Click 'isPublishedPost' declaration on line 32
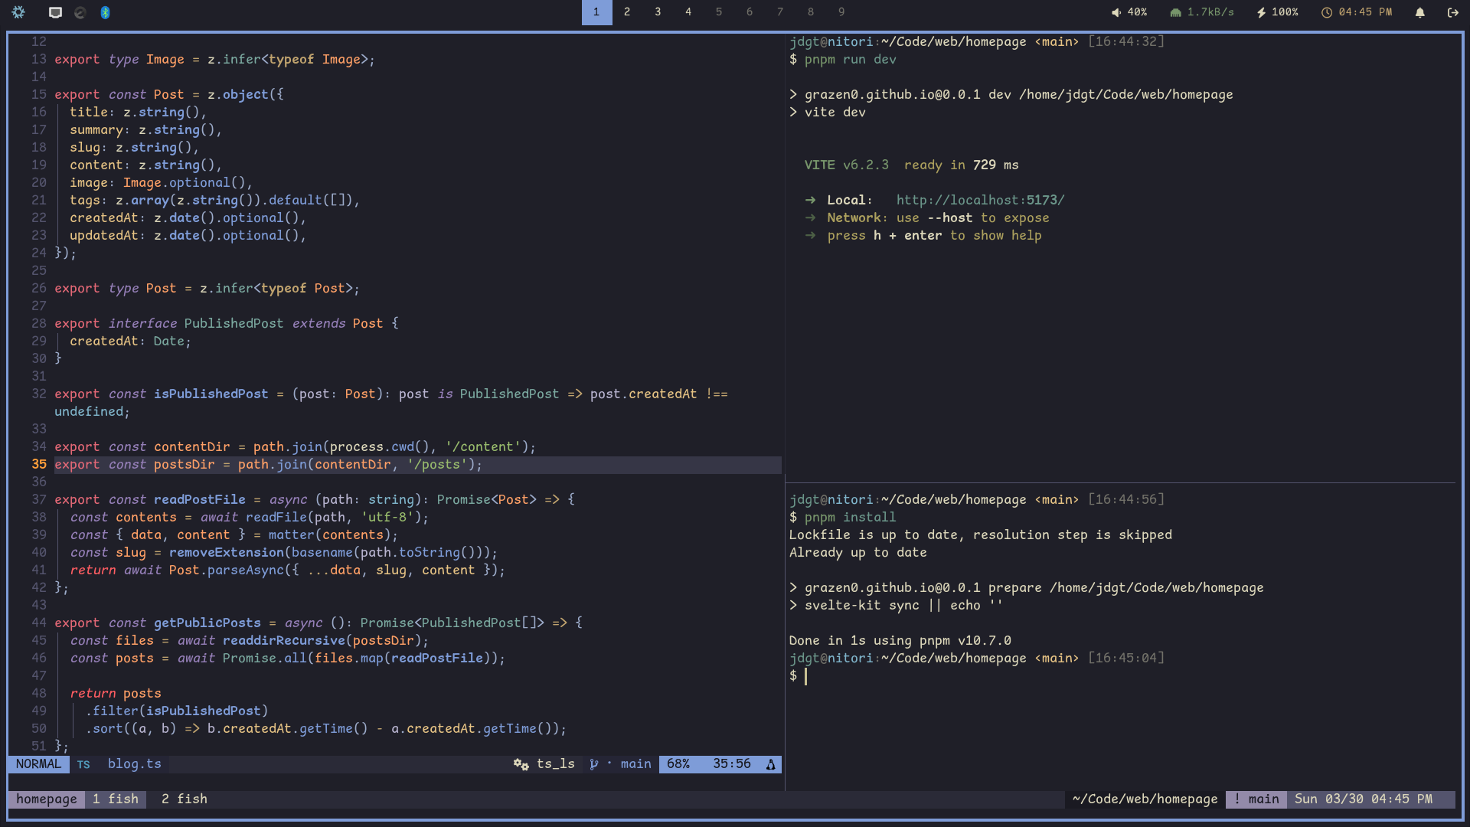The height and width of the screenshot is (827, 1470). [x=211, y=394]
